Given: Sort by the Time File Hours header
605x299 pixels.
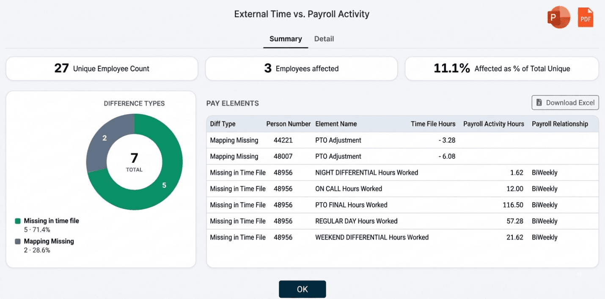Looking at the screenshot, I should click(433, 124).
